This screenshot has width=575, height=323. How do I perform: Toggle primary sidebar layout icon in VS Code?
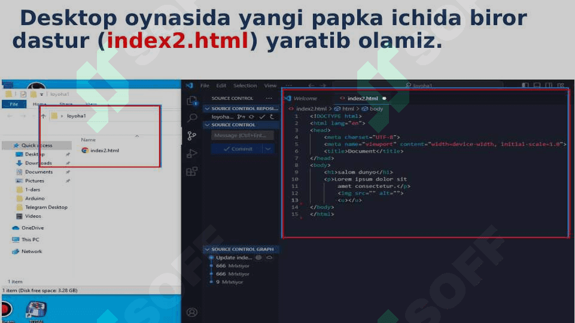(x=525, y=85)
